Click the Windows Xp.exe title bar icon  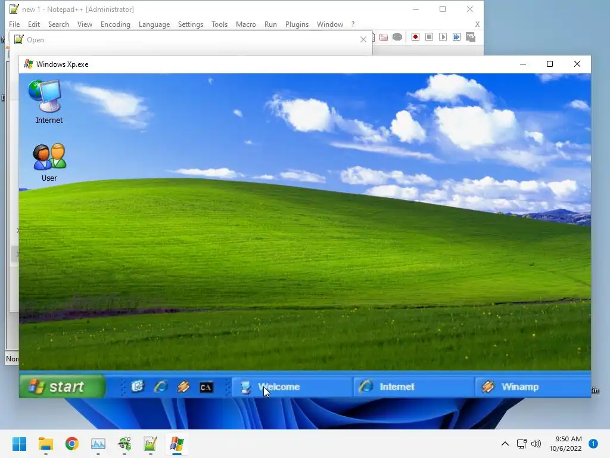click(29, 64)
